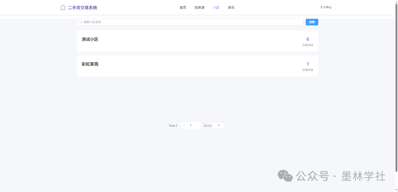This screenshot has height=192, width=398.
Task: Open 个人中心 in the header
Action: [326, 7]
